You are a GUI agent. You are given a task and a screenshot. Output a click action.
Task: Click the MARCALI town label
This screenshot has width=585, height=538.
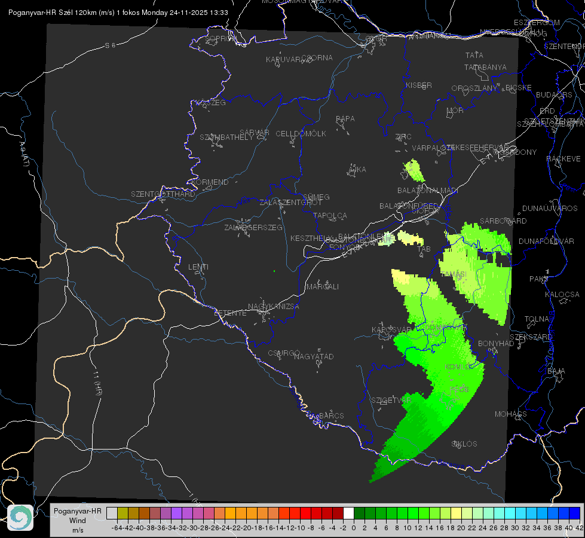[323, 287]
